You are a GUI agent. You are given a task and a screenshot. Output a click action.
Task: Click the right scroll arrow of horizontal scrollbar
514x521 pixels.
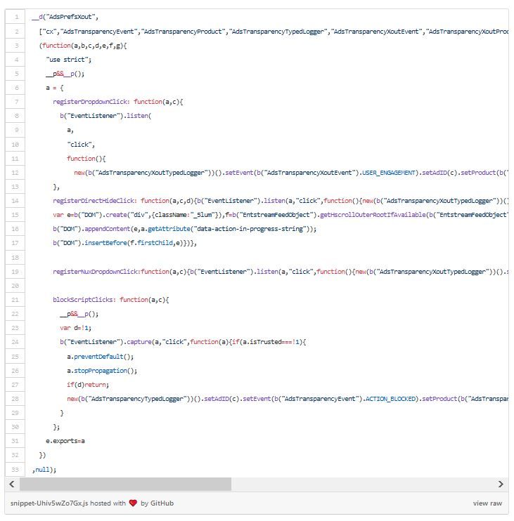(501, 484)
